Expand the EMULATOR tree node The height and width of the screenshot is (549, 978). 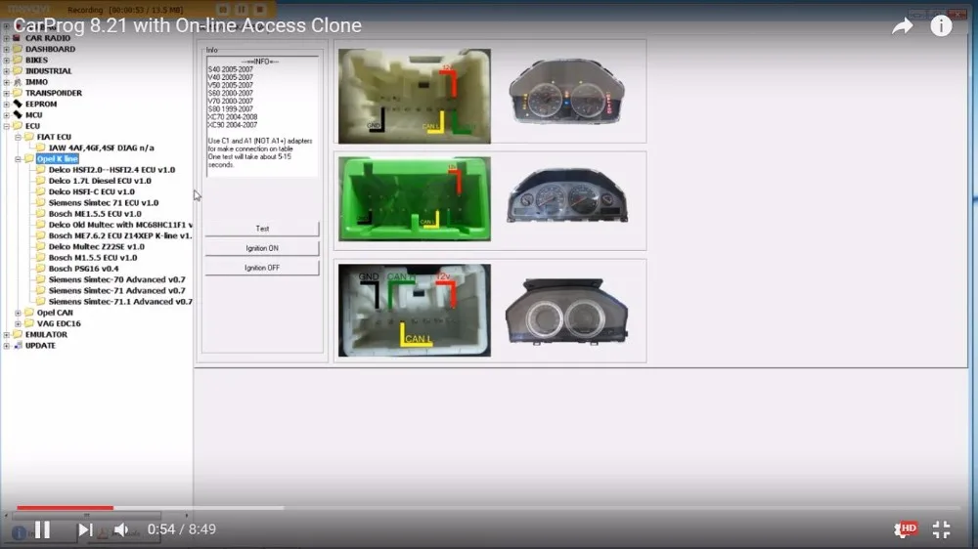click(x=6, y=335)
